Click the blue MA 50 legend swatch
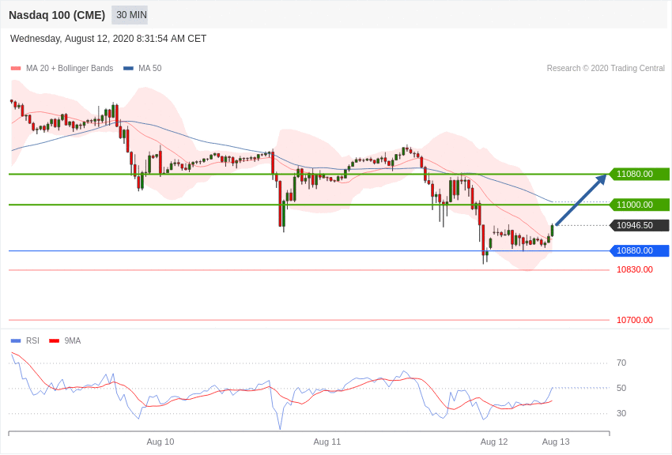 point(128,69)
